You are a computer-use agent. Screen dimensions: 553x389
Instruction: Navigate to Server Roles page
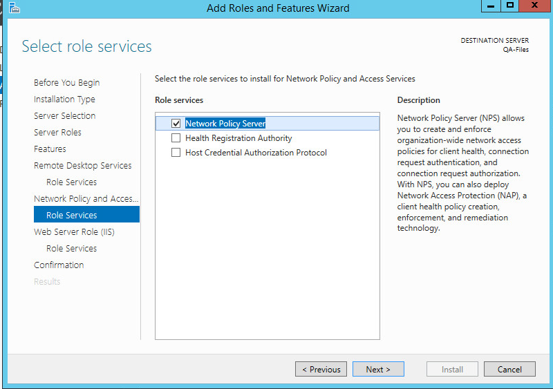click(x=57, y=133)
